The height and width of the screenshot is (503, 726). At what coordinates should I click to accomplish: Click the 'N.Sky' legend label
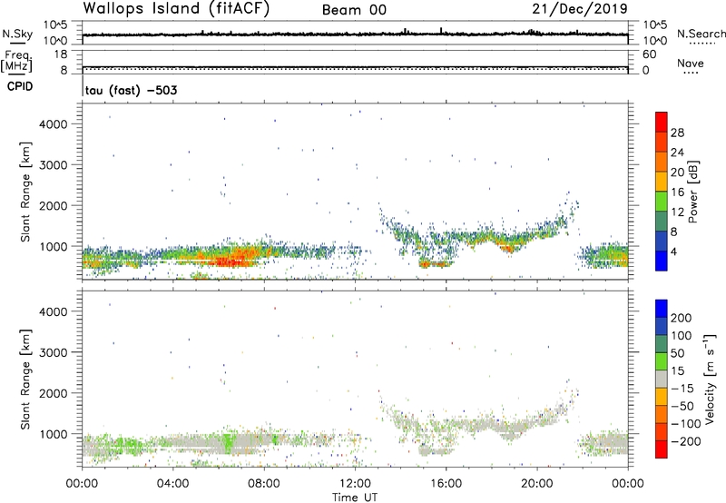pos(17,34)
